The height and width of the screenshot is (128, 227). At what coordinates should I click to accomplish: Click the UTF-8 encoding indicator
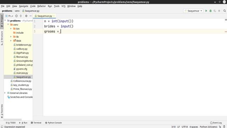tap(184, 127)
